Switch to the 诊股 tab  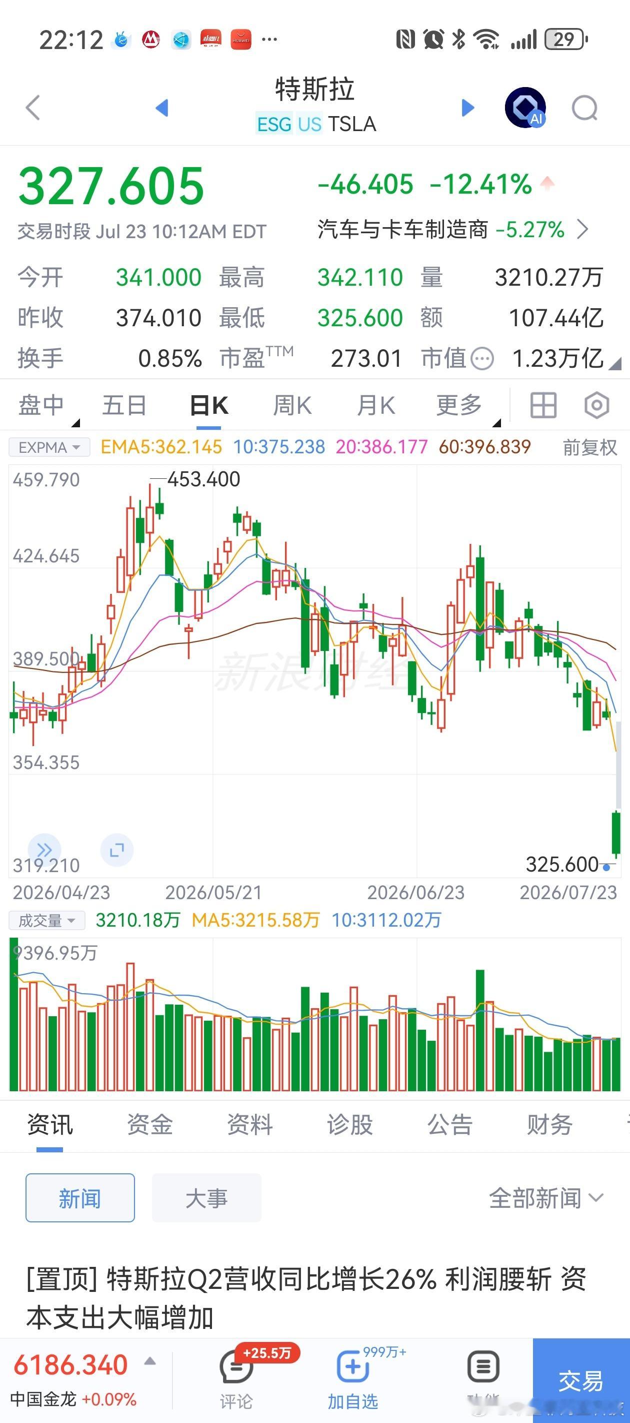pos(350,1125)
